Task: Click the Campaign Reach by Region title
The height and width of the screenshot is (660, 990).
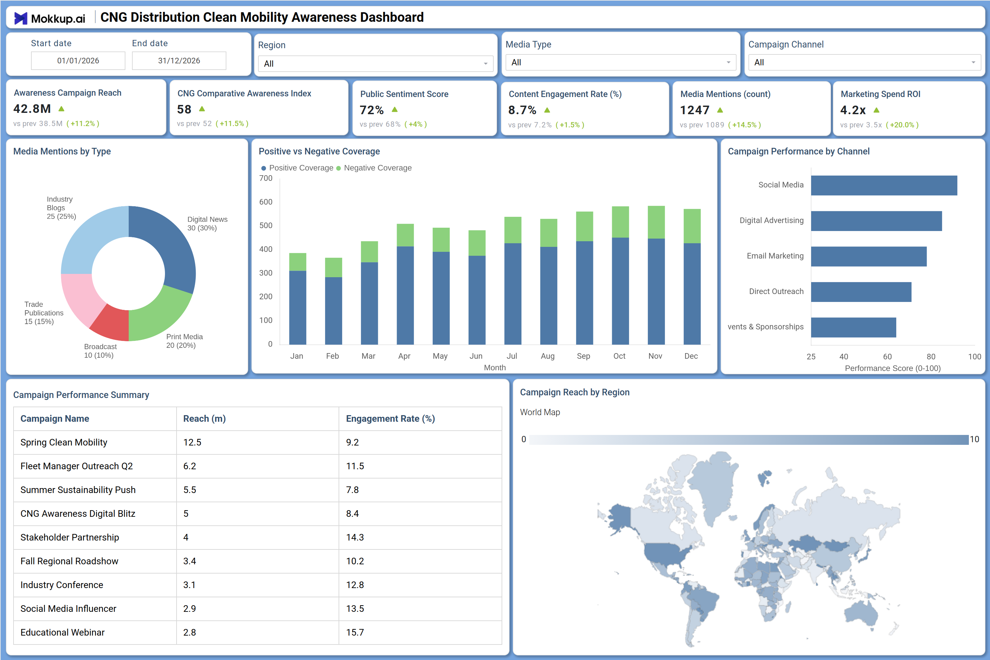Action: (x=575, y=392)
